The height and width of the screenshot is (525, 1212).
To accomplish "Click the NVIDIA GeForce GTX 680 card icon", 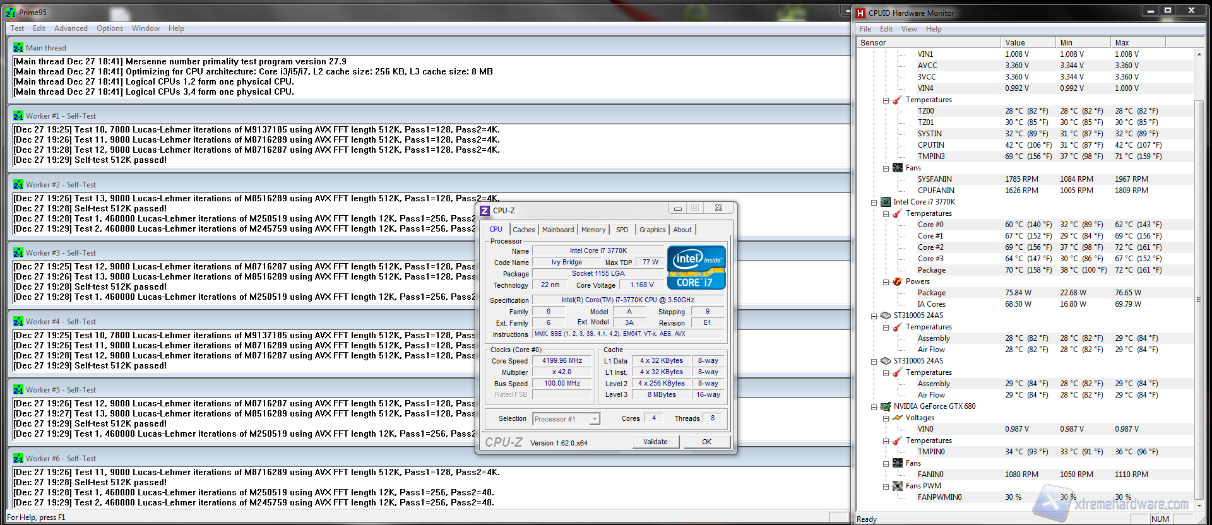I will pyautogui.click(x=886, y=406).
